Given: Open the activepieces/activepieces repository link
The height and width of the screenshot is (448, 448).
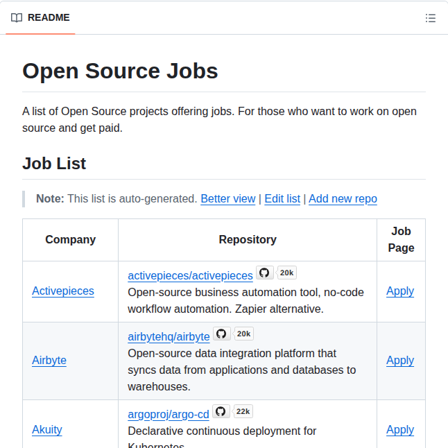Looking at the screenshot, I should click(190, 276).
